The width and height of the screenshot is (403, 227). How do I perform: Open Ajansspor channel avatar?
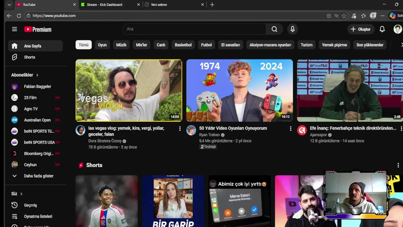302,130
